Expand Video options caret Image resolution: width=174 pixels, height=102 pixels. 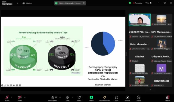coord(25,97)
